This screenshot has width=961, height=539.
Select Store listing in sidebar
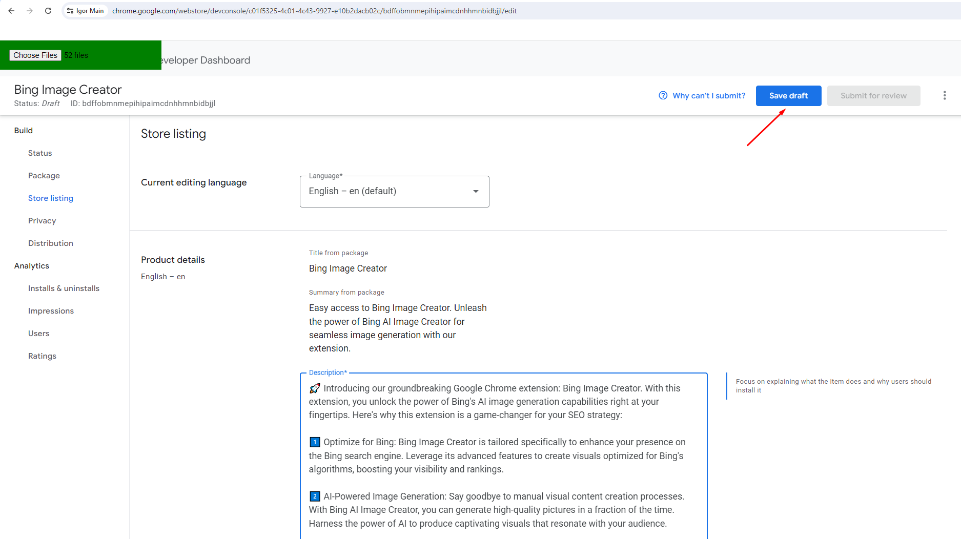[51, 198]
